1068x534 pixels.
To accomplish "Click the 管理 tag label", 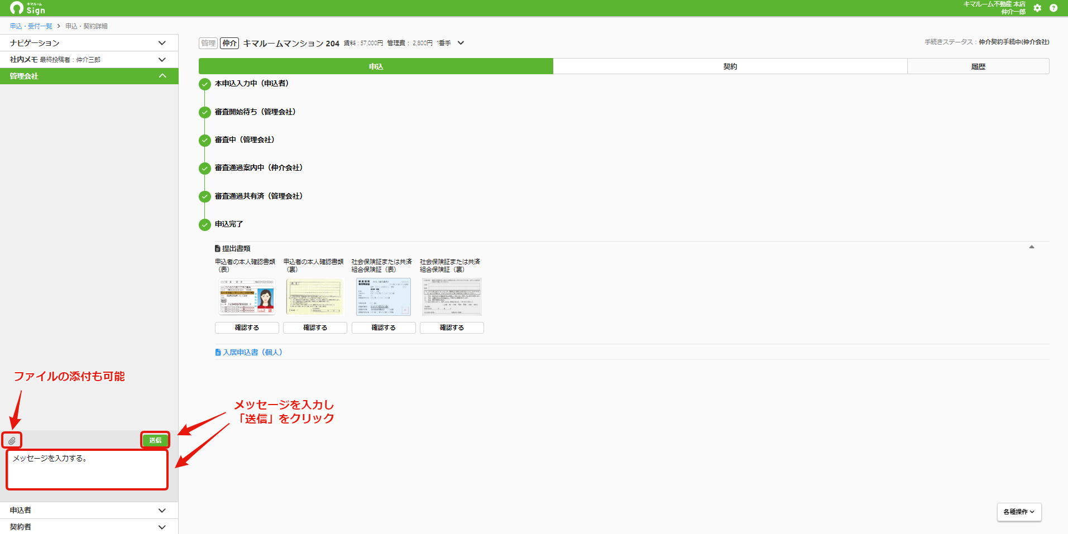I will pyautogui.click(x=208, y=43).
